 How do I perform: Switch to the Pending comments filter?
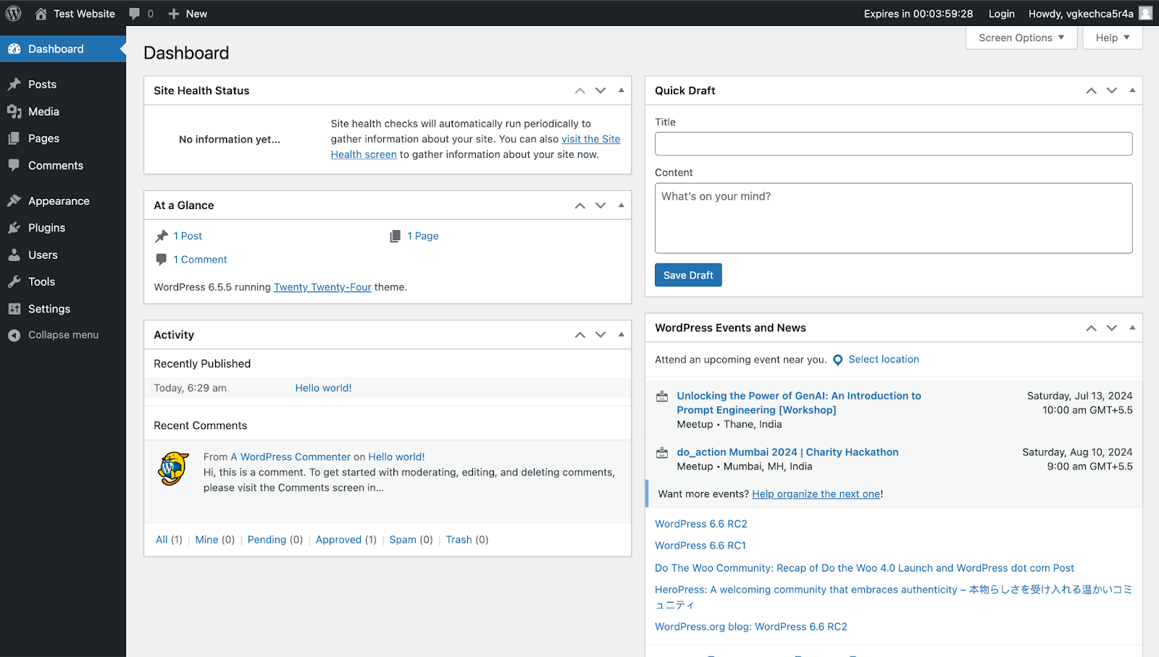[x=267, y=539]
